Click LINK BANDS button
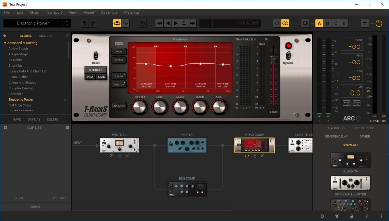 click(119, 106)
